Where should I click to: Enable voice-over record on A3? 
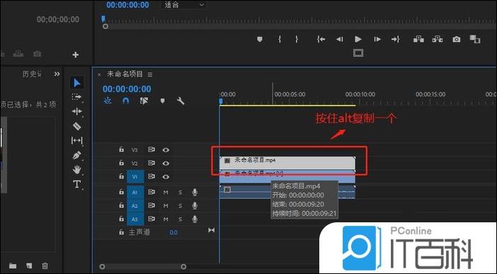(195, 219)
